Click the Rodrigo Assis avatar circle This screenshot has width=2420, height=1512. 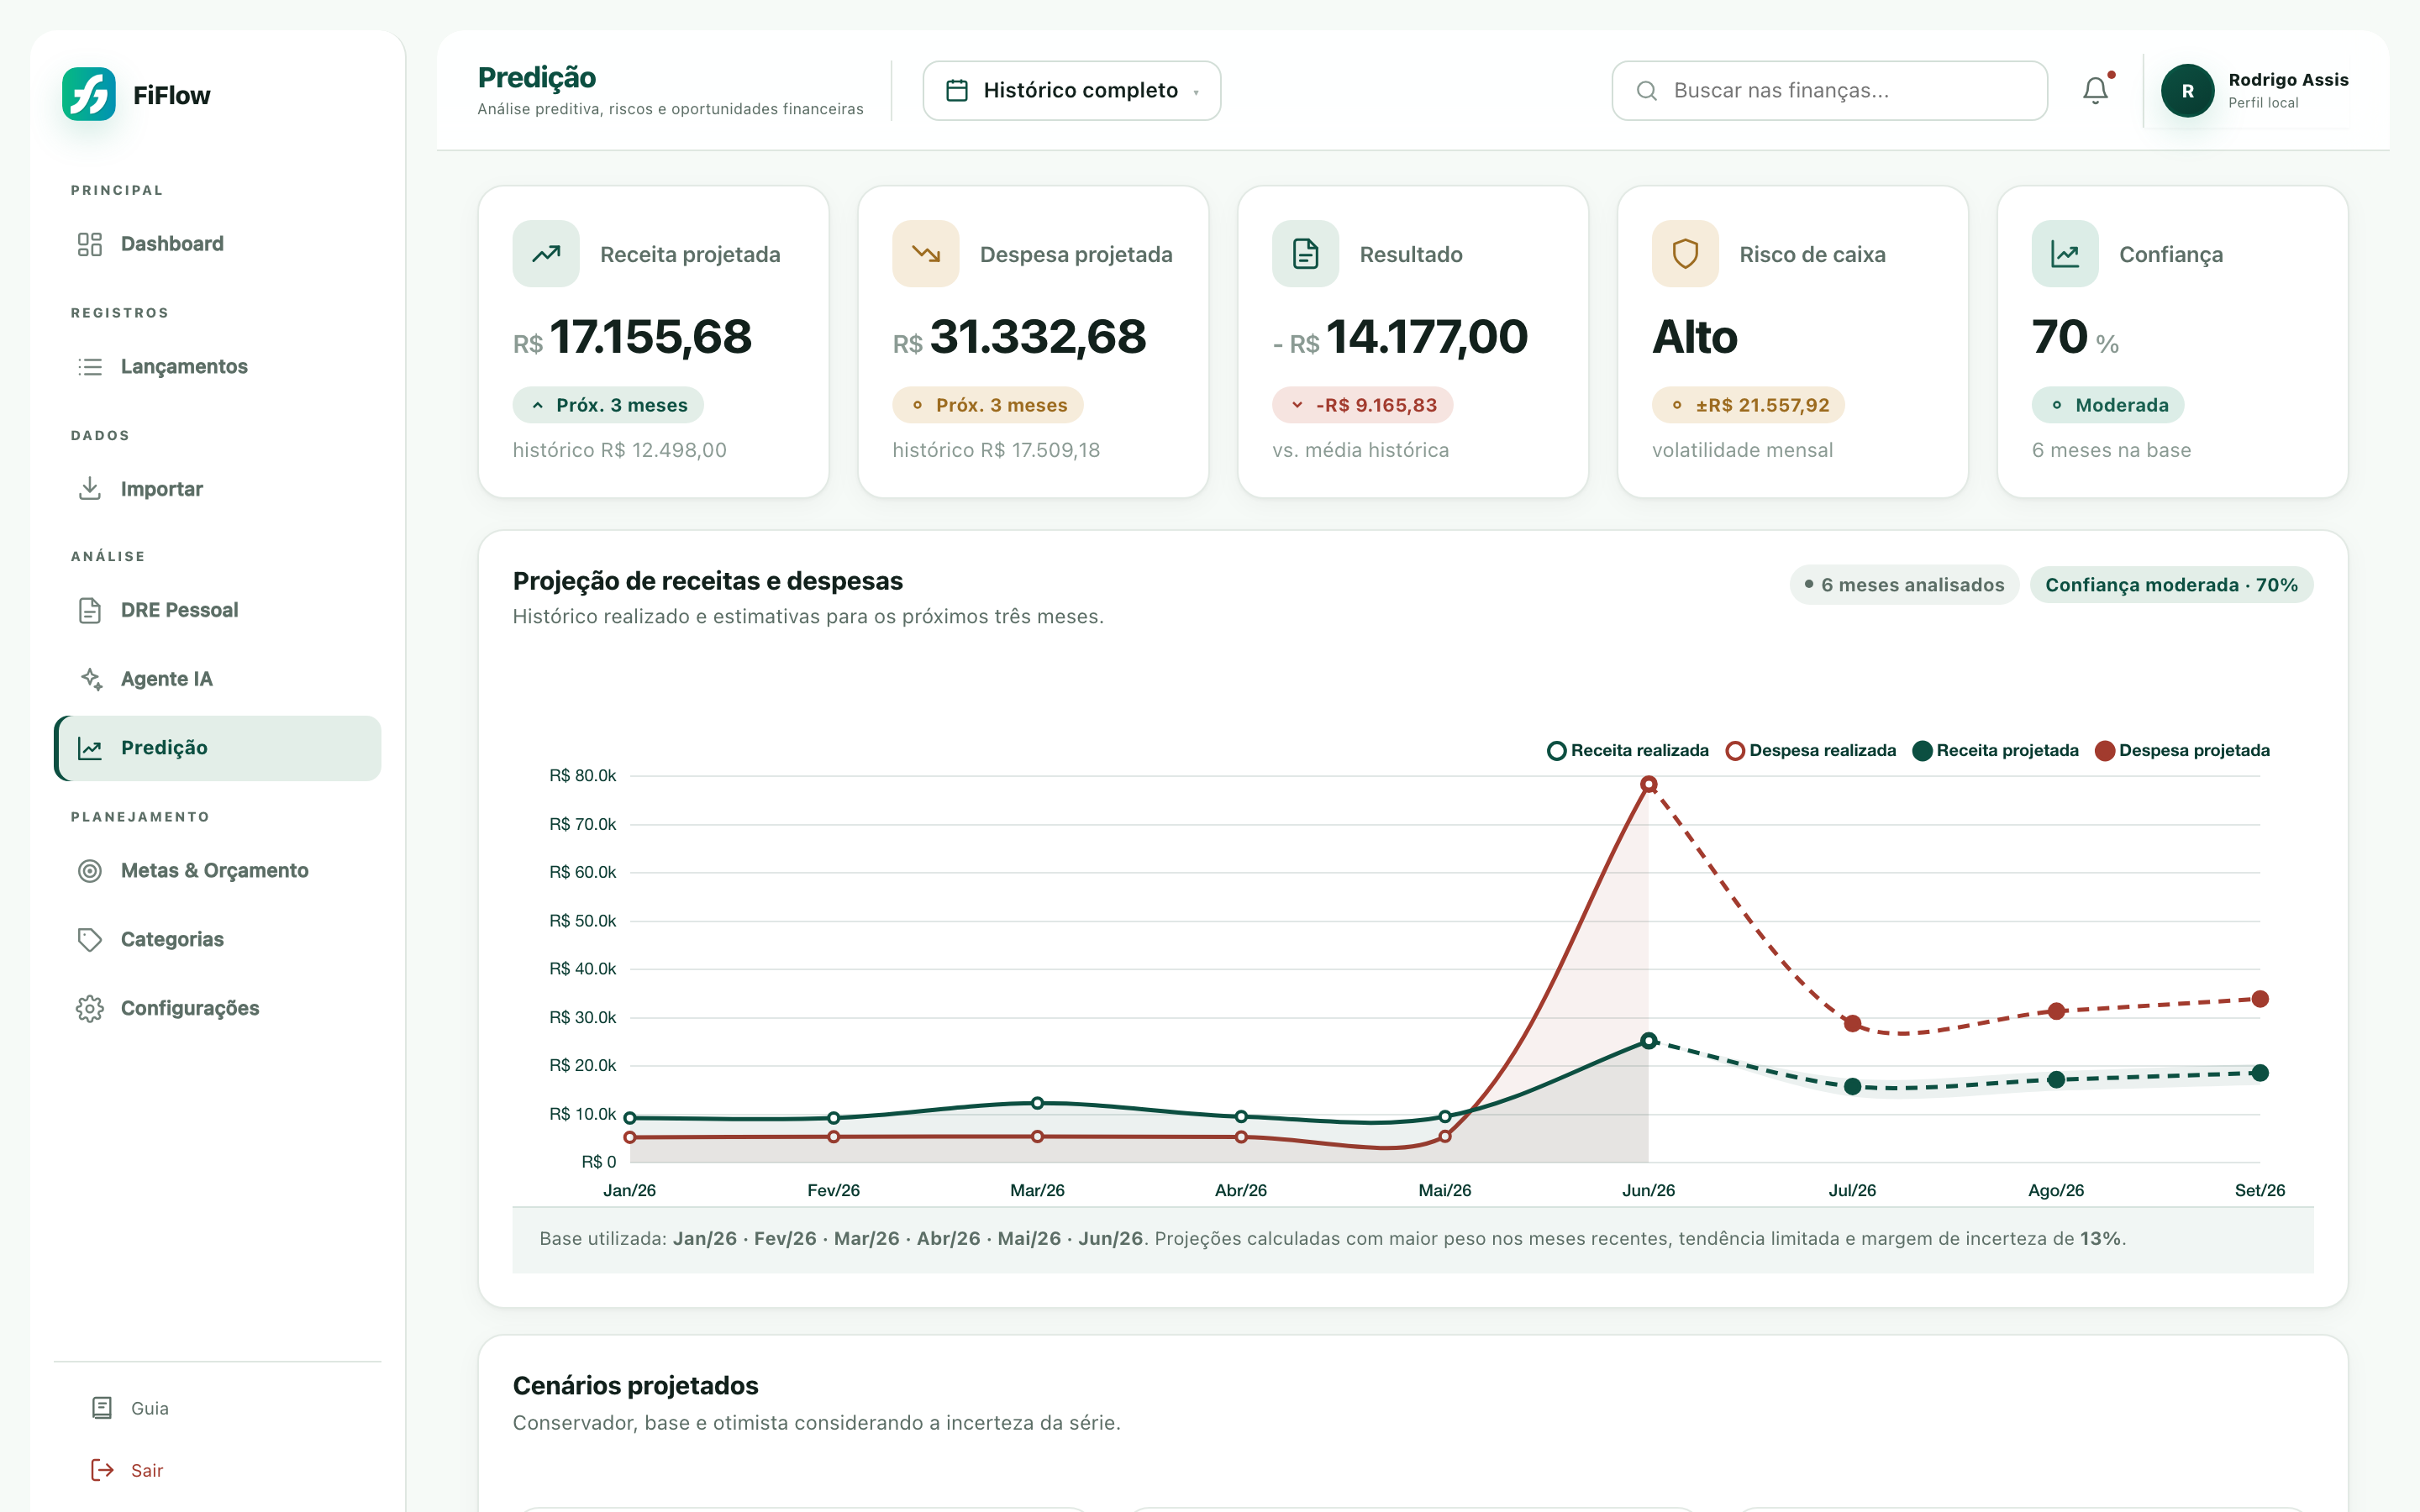tap(2187, 91)
